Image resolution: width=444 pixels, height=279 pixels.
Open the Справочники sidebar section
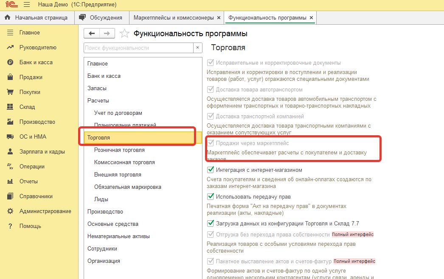point(36,196)
